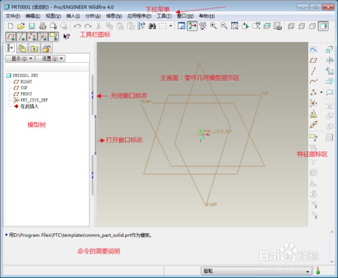Select the Datum Coordinate System tool
Screen dimensions: 338x278
[x=314, y=103]
